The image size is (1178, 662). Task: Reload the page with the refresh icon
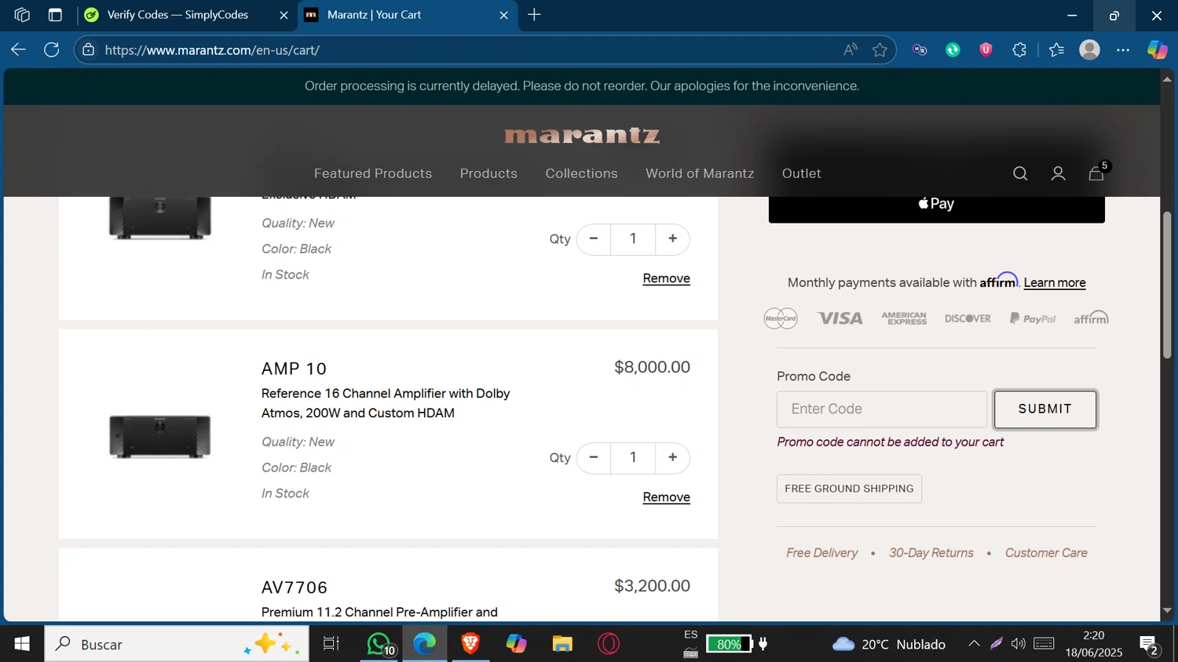(52, 49)
